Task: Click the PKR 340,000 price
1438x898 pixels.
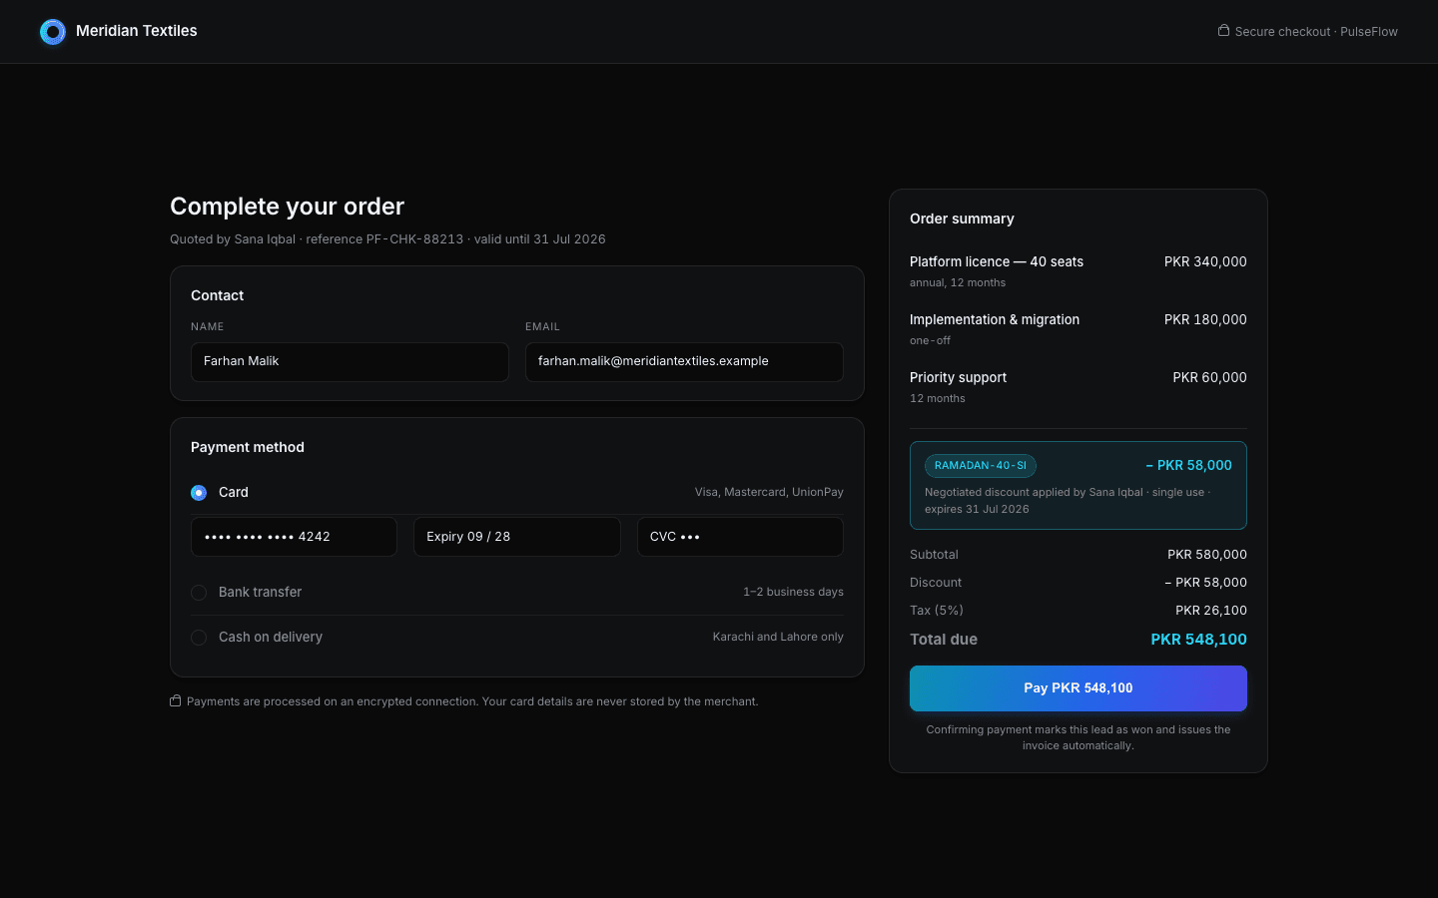Action: point(1205,261)
